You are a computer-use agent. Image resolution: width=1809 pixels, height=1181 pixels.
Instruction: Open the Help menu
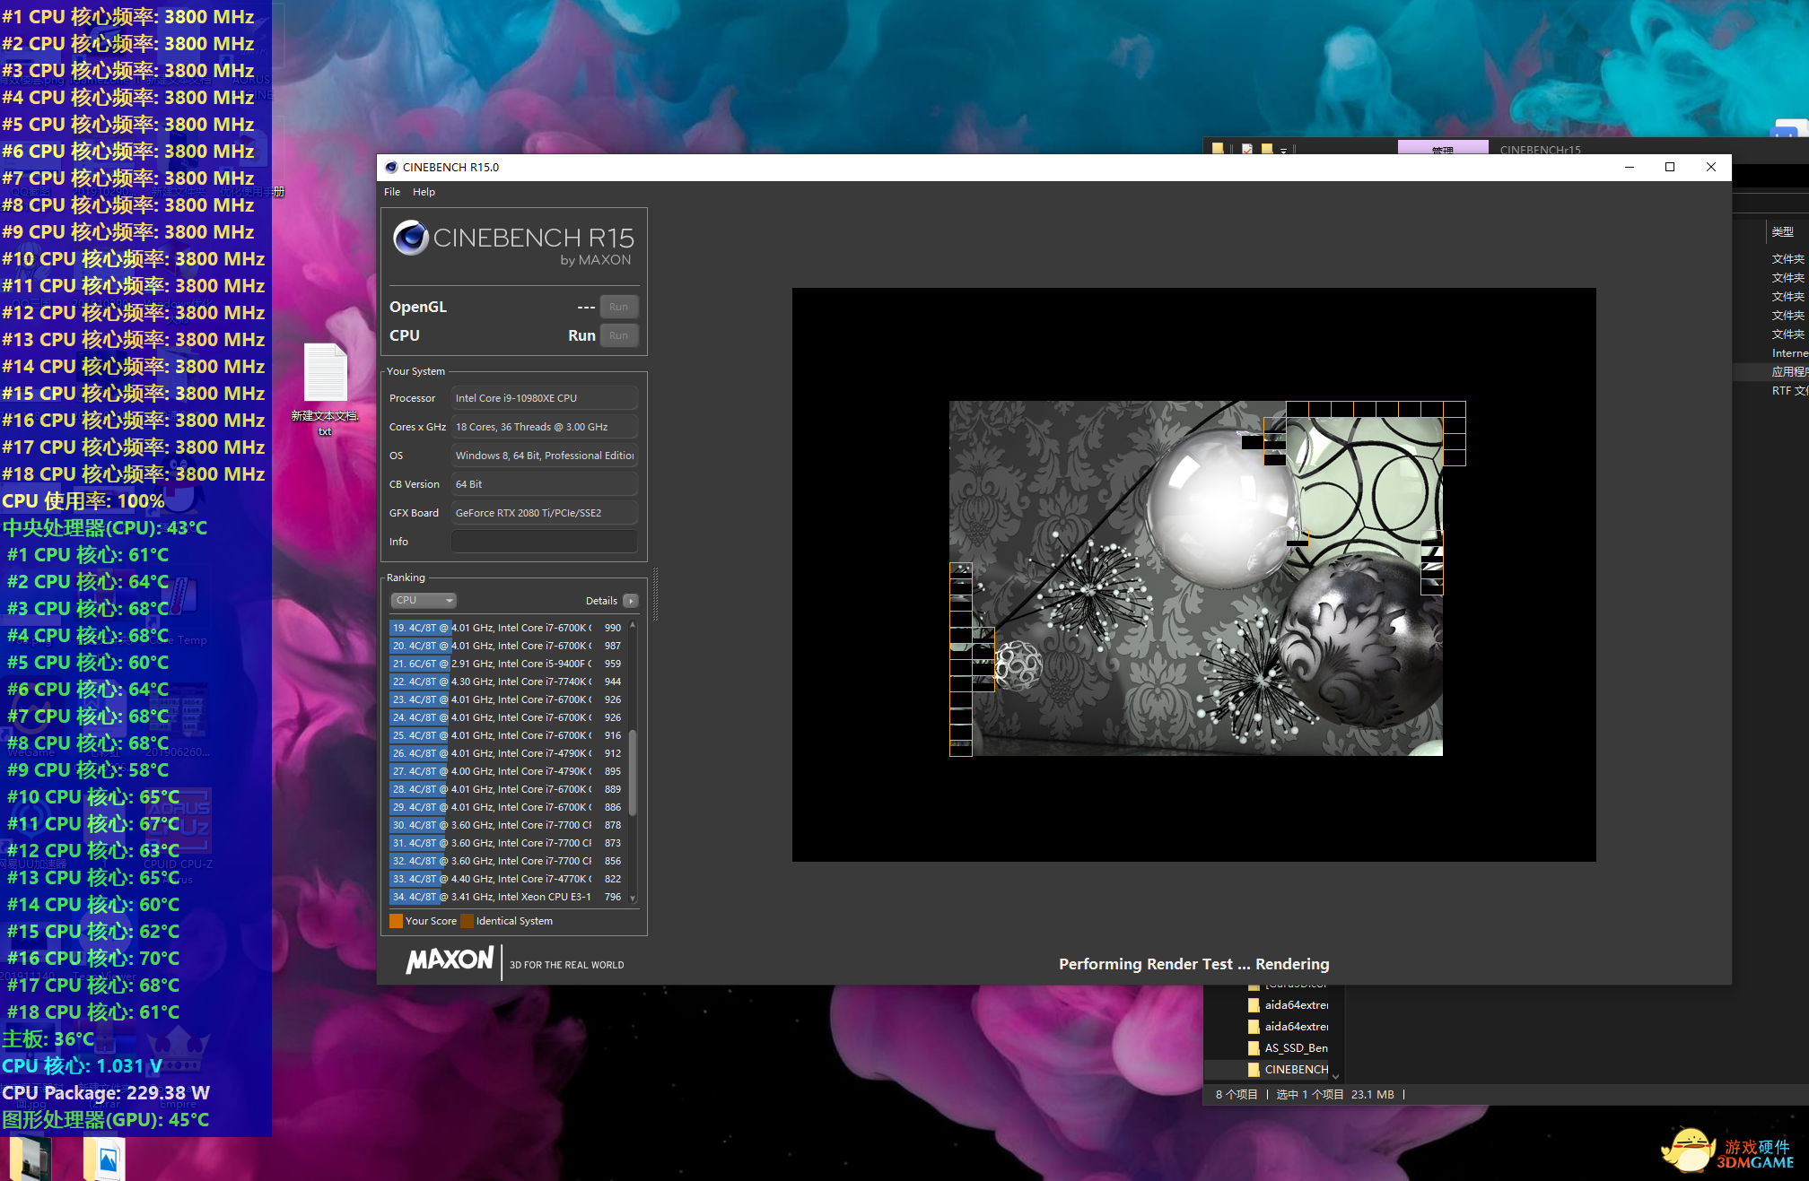[x=424, y=192]
